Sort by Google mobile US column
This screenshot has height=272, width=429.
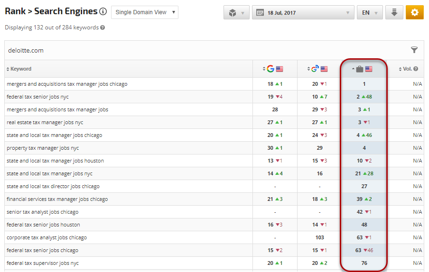coord(318,69)
